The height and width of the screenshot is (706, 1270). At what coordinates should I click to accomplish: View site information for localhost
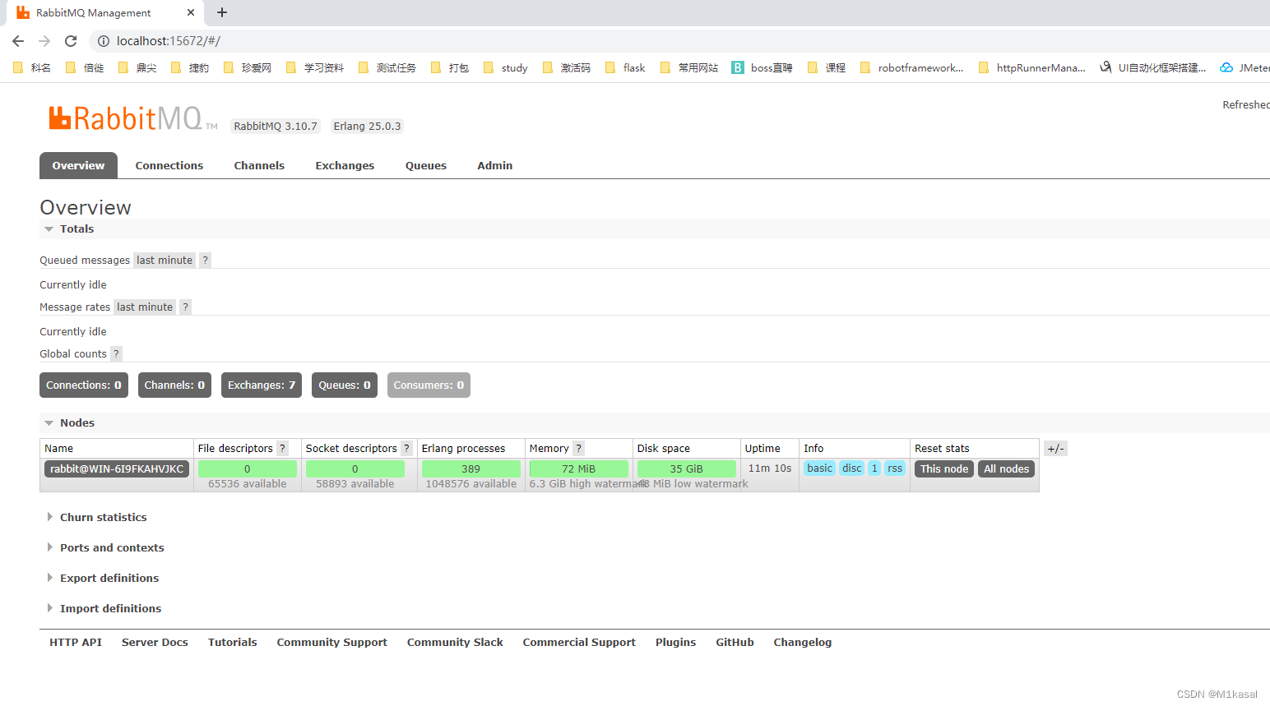(x=104, y=41)
